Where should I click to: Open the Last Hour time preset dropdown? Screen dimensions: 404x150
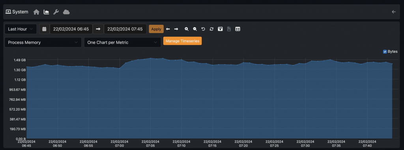click(21, 29)
